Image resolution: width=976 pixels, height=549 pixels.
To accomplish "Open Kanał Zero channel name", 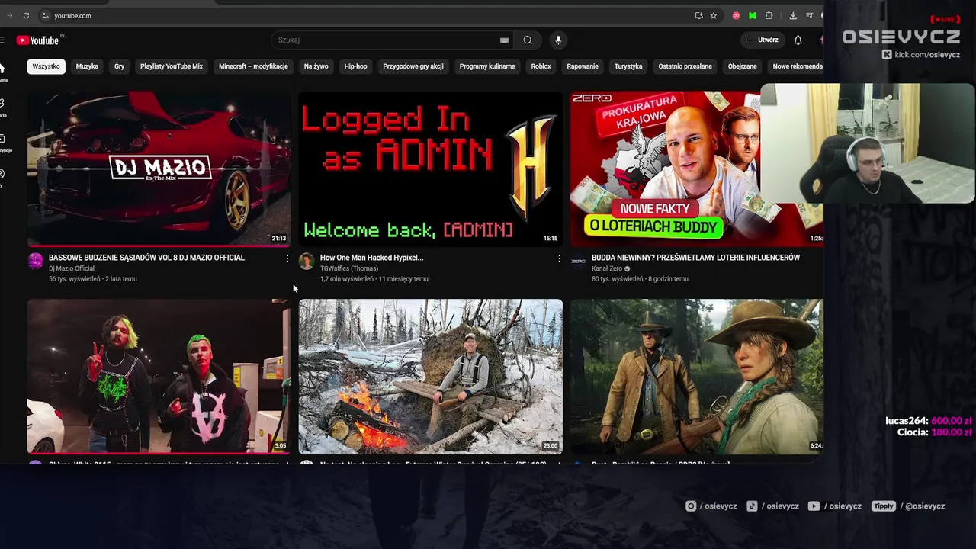I will click(x=607, y=268).
